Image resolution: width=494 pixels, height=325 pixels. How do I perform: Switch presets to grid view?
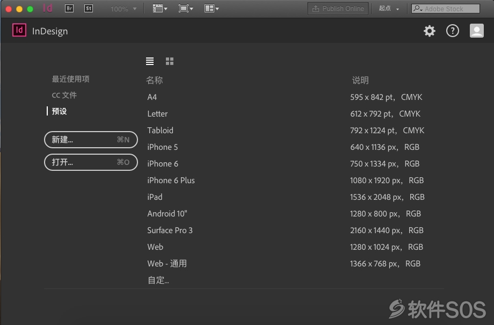tap(170, 61)
